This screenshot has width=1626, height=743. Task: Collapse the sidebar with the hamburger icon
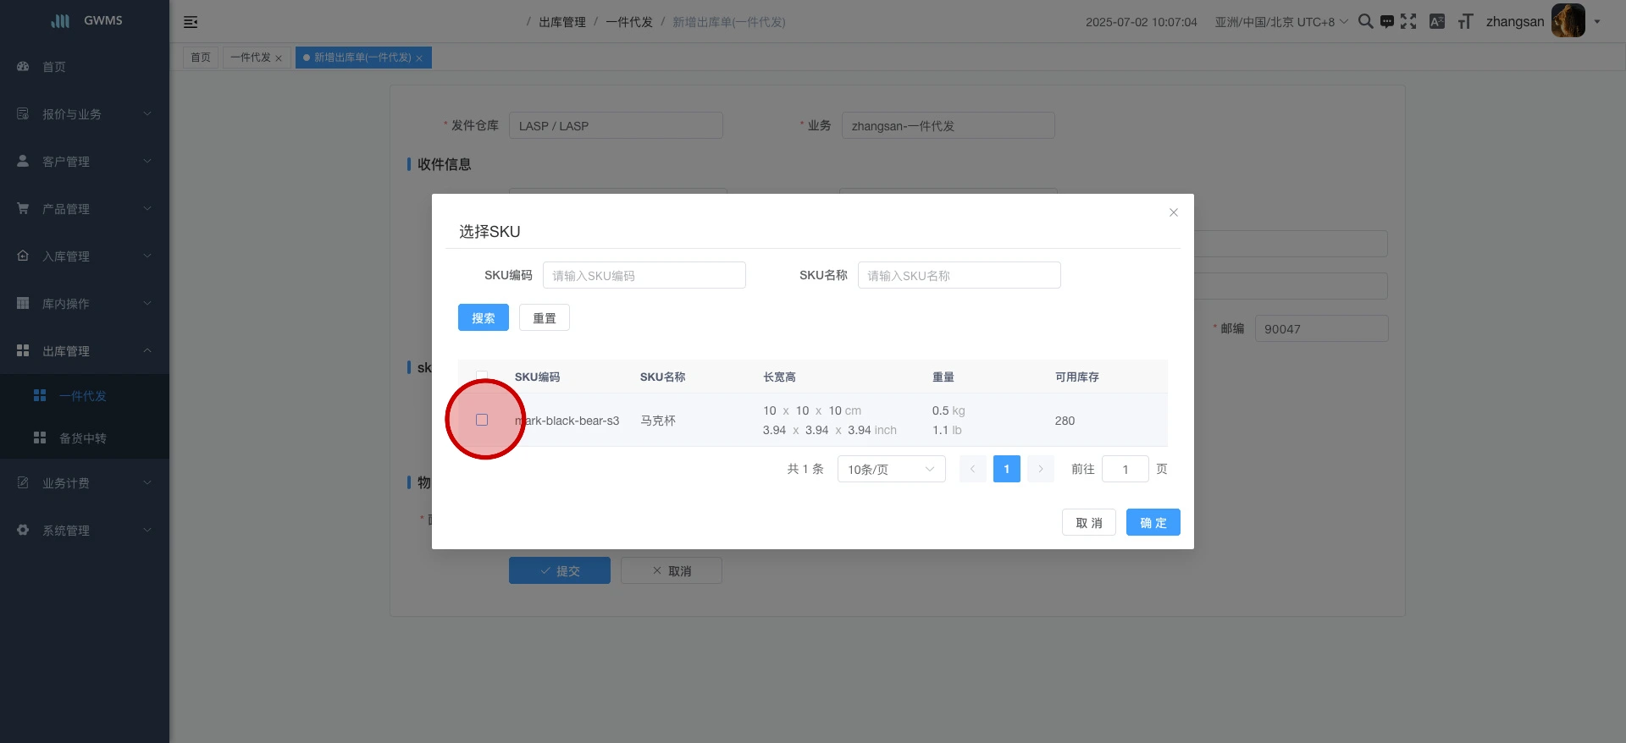[191, 22]
